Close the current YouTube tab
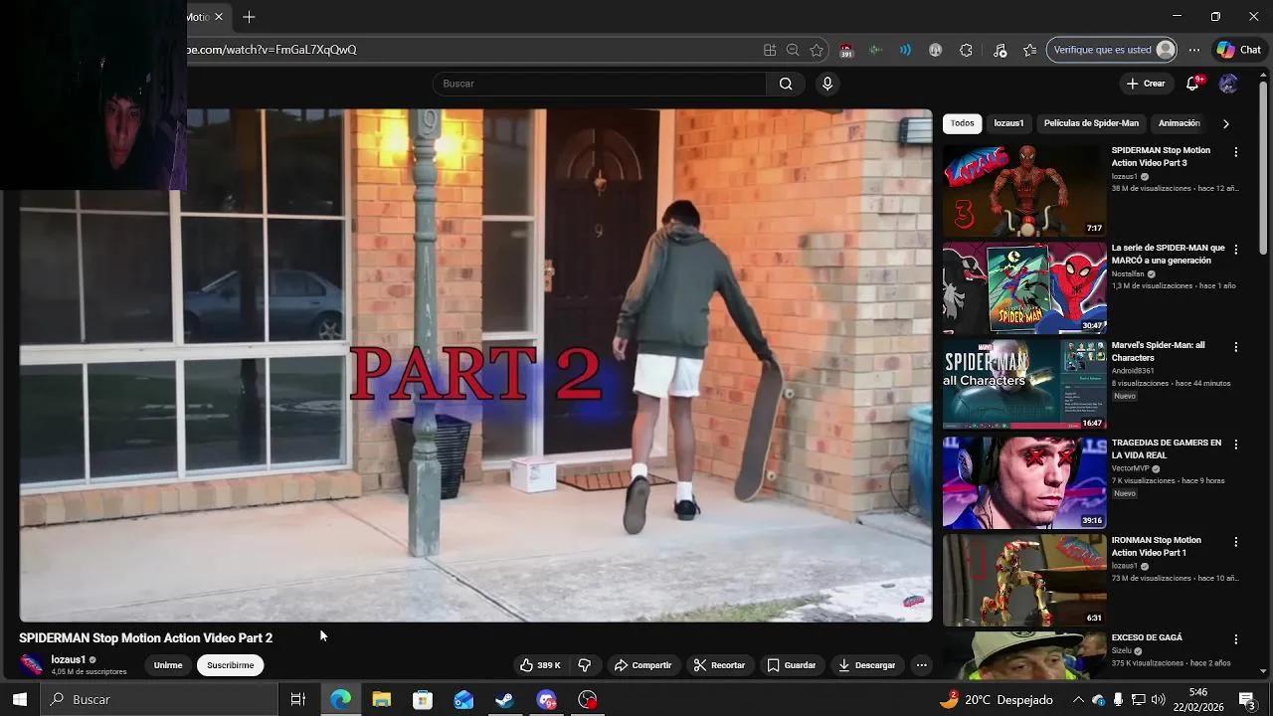 coord(219,17)
